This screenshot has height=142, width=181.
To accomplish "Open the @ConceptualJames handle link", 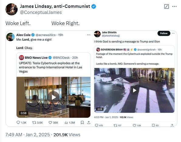I will (41, 12).
